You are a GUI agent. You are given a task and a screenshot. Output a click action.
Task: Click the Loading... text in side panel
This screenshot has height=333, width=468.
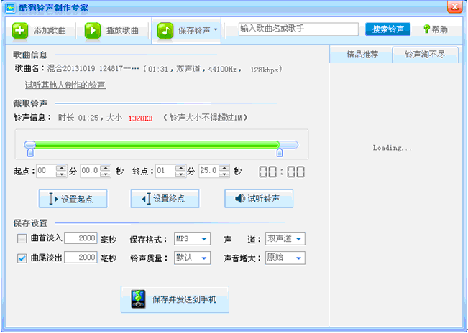click(393, 148)
